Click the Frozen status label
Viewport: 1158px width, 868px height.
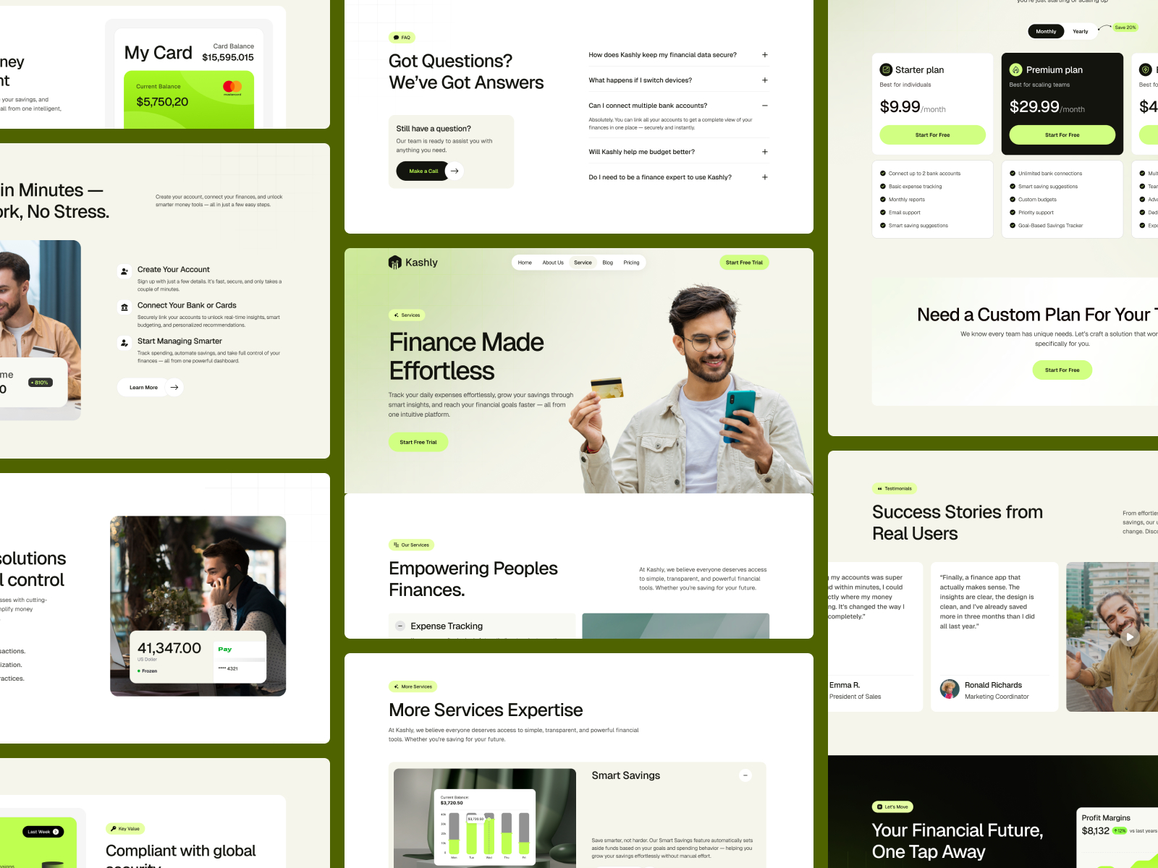click(148, 671)
